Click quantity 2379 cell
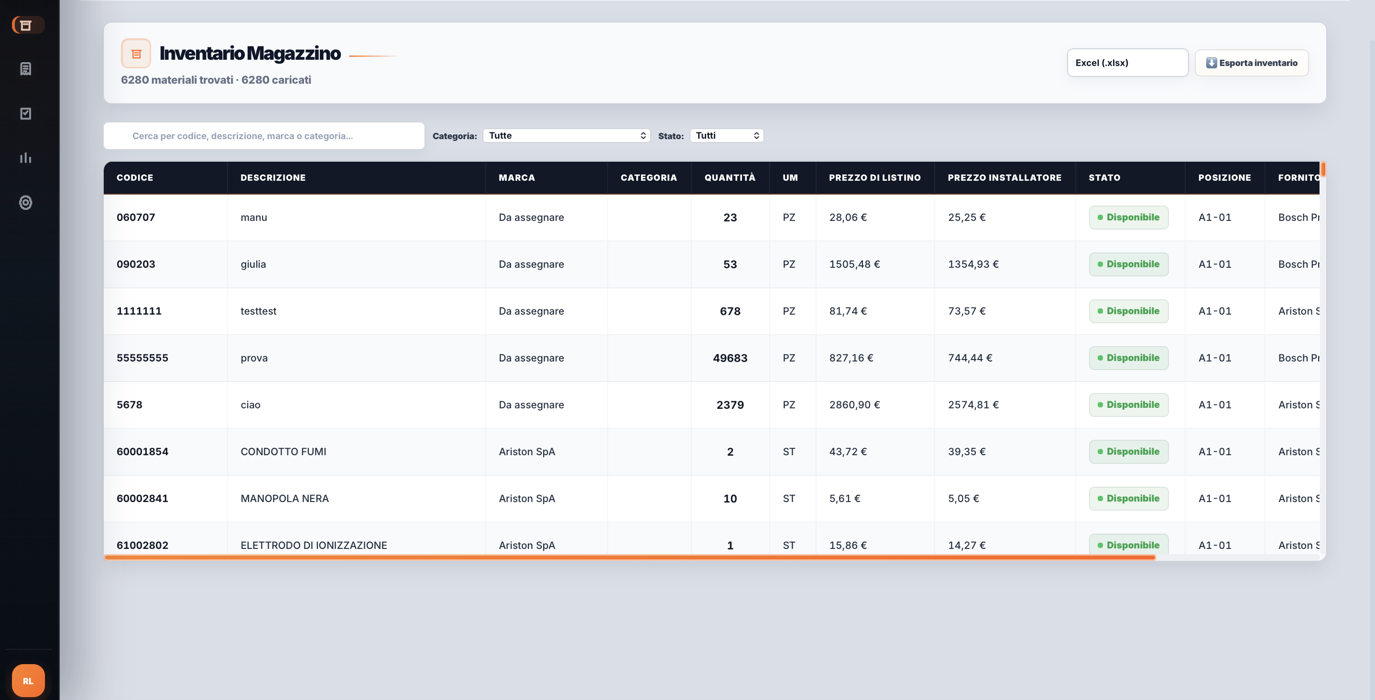The height and width of the screenshot is (700, 1375). (x=730, y=405)
